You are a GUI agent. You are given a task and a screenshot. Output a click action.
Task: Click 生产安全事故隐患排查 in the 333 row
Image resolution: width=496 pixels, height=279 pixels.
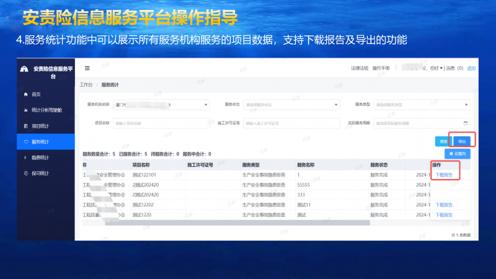click(264, 195)
